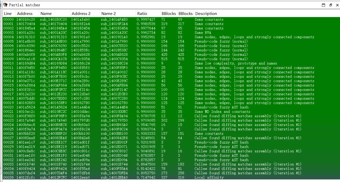
Task: Select sub_1400F9450 row name
Action: point(53,68)
